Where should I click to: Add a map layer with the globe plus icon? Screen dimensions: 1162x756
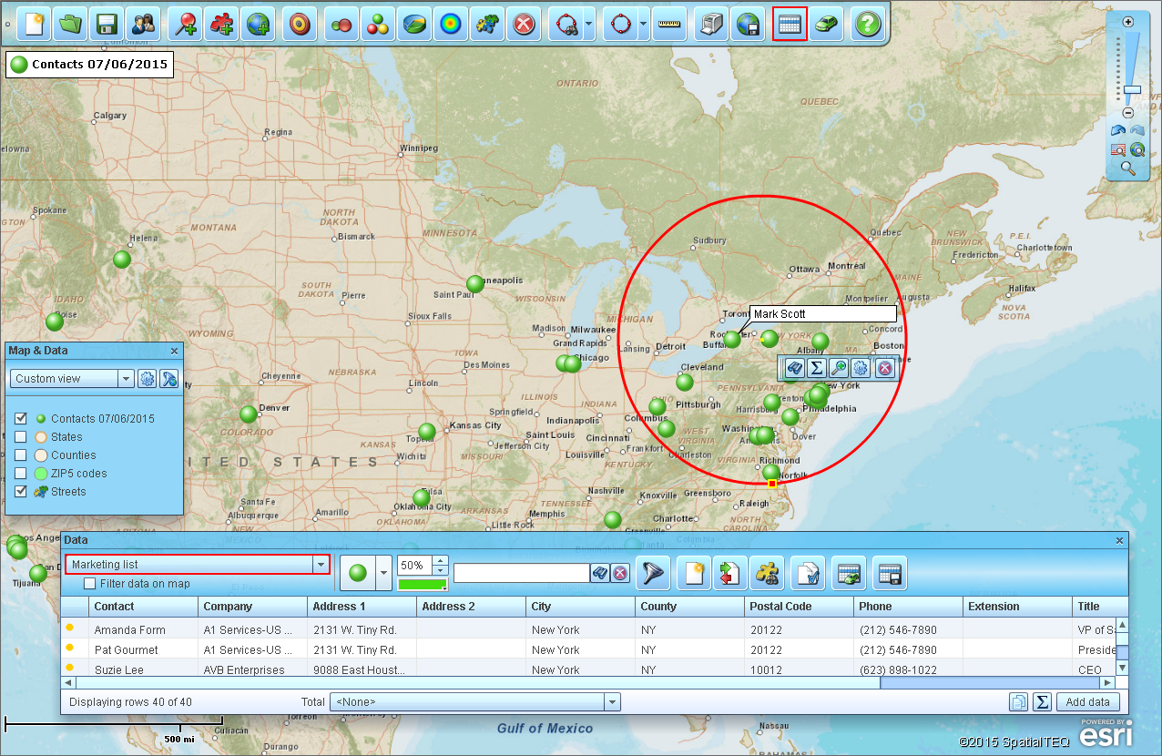[x=260, y=24]
